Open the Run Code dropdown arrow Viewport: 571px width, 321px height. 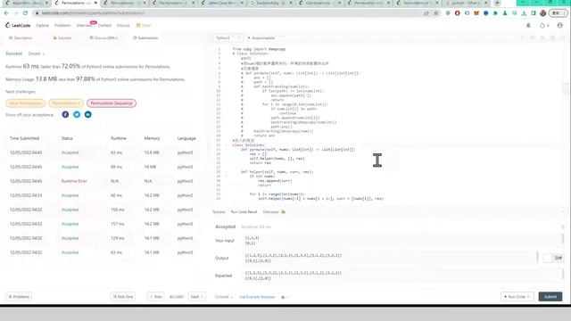(x=528, y=297)
